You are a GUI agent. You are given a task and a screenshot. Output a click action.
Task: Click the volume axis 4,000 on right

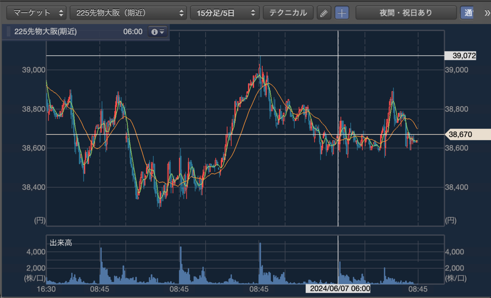point(455,252)
